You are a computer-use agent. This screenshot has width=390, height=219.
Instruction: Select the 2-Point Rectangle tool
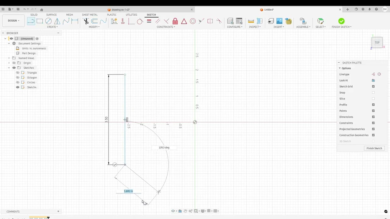40,21
